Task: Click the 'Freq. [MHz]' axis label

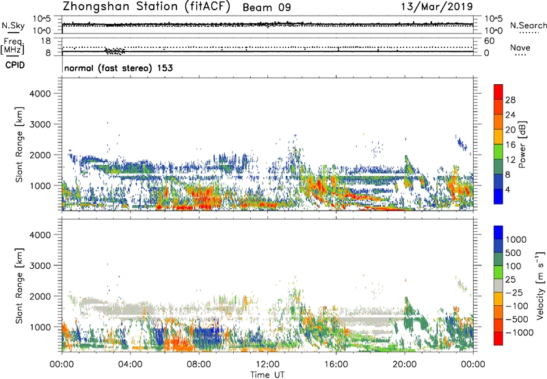Action: click(x=12, y=47)
